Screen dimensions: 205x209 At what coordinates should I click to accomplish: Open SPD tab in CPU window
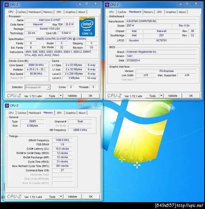[59, 12]
